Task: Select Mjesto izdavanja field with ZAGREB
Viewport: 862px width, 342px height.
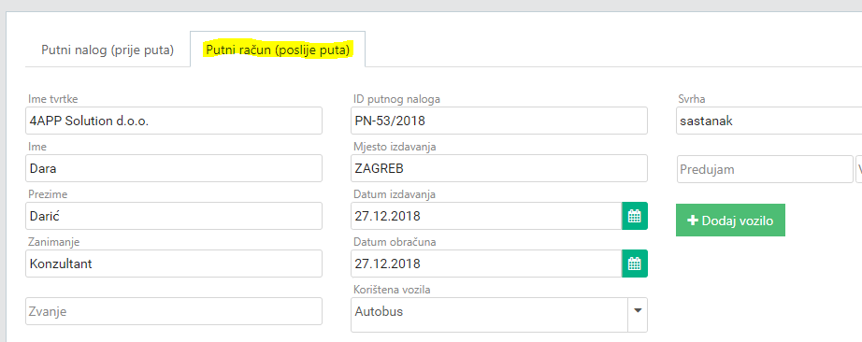Action: tap(499, 168)
